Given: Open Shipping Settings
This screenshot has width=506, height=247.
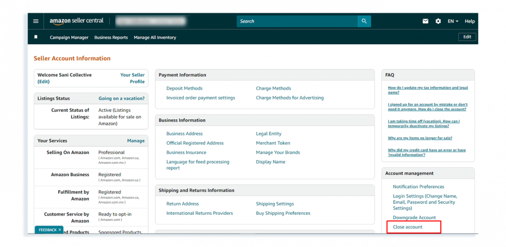Looking at the screenshot, I should 275,204.
